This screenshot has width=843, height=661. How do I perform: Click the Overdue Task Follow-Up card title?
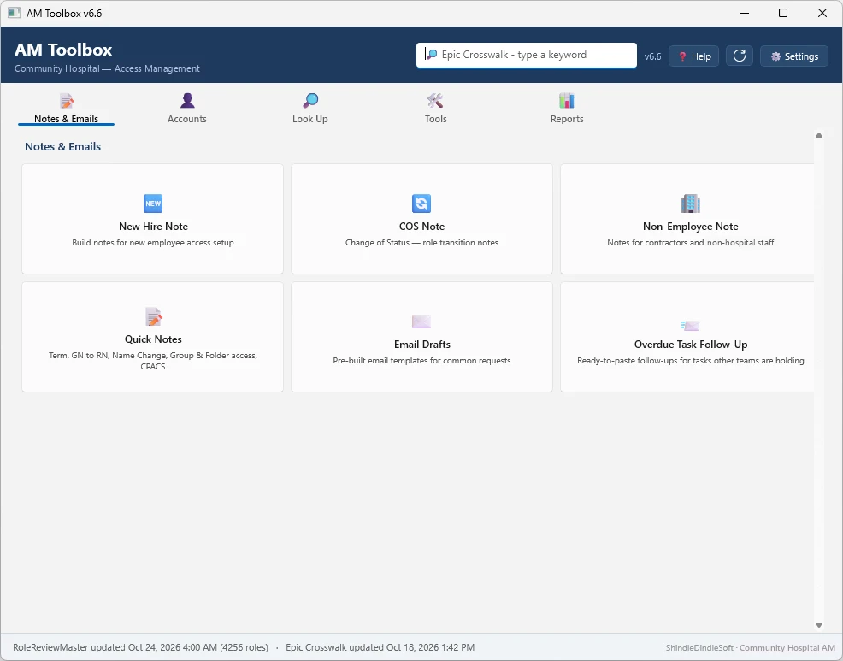[691, 345]
